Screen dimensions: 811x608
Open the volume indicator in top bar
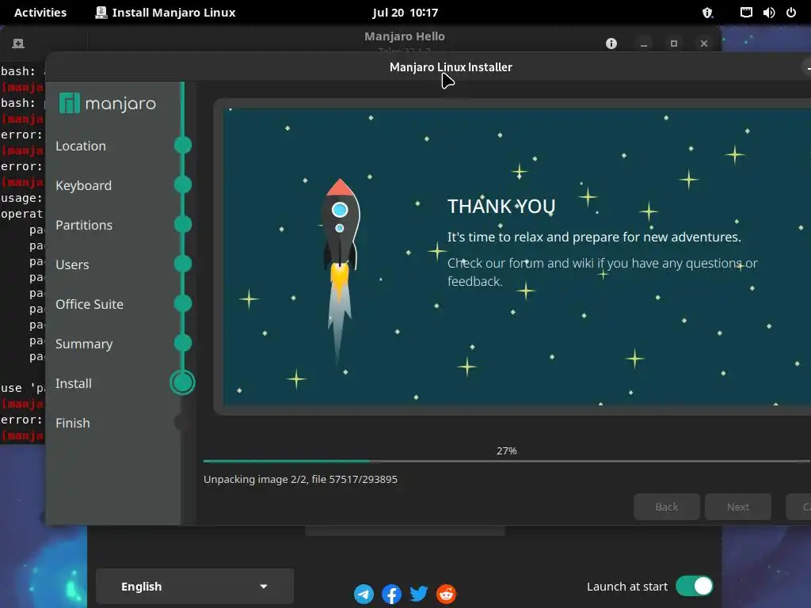[768, 13]
